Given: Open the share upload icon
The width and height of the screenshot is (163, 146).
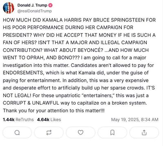Looking at the screenshot, I should tap(144, 133).
